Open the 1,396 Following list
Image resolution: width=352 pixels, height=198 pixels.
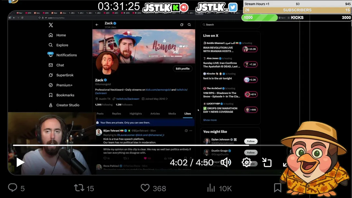[x=104, y=105]
